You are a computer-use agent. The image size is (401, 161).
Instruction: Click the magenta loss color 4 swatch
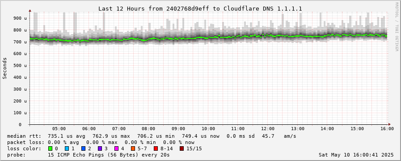(116, 148)
